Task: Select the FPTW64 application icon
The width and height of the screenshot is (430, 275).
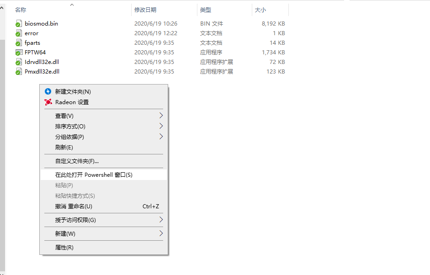Action: tap(18, 53)
